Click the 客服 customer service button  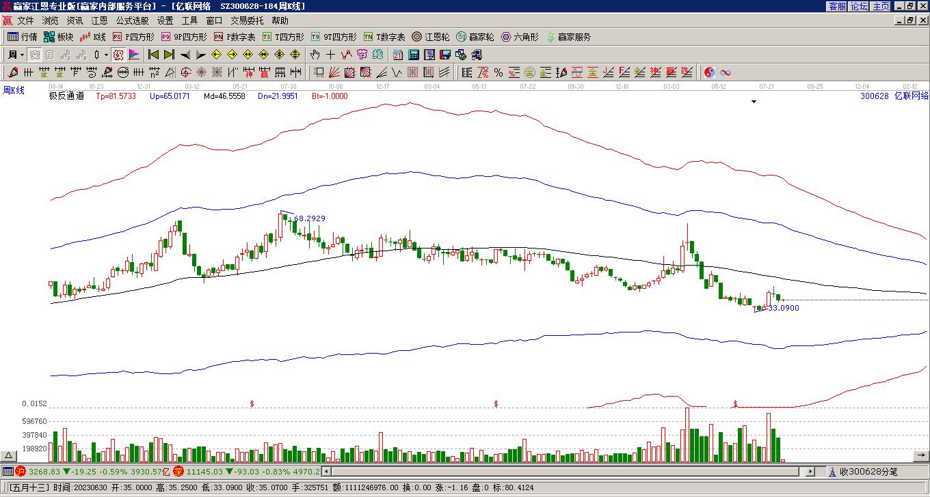pos(837,6)
